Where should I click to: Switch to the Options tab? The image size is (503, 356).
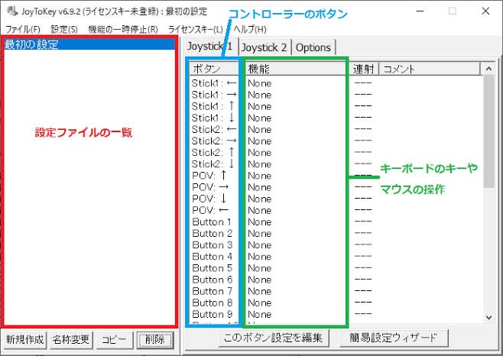click(x=313, y=47)
